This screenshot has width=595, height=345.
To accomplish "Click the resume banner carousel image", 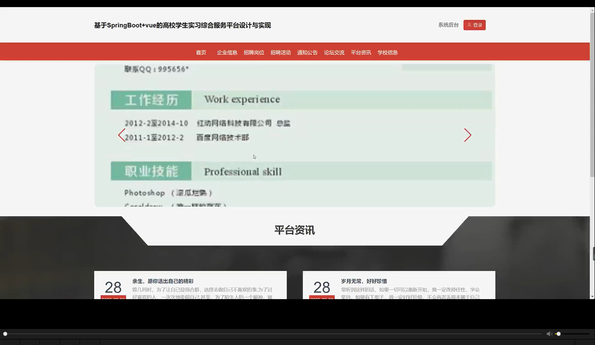I will coord(294,135).
